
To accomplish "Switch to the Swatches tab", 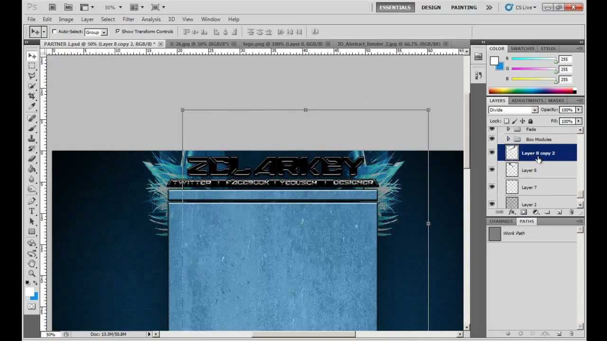I will (522, 48).
